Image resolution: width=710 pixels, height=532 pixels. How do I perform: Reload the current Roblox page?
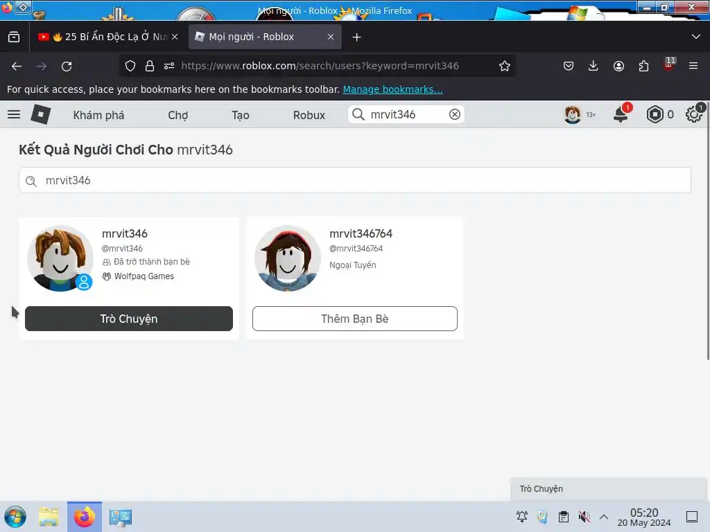67,66
